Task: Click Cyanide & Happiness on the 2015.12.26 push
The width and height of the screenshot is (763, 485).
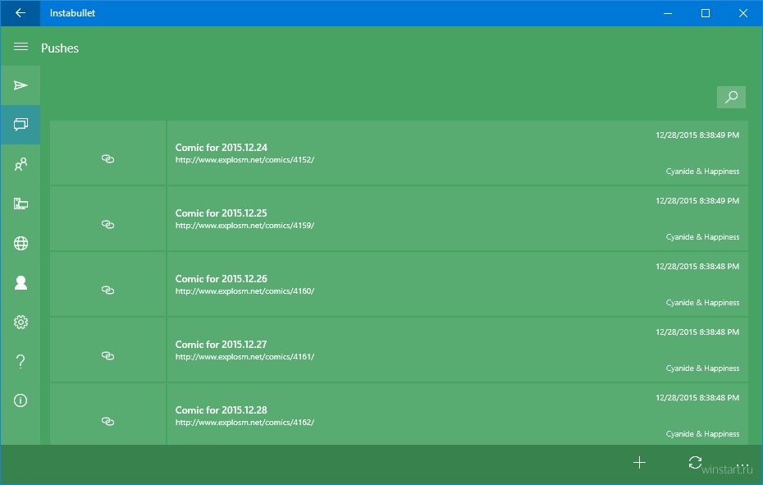Action: [x=702, y=303]
